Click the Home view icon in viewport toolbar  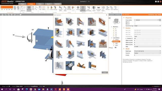(x=3, y=15)
